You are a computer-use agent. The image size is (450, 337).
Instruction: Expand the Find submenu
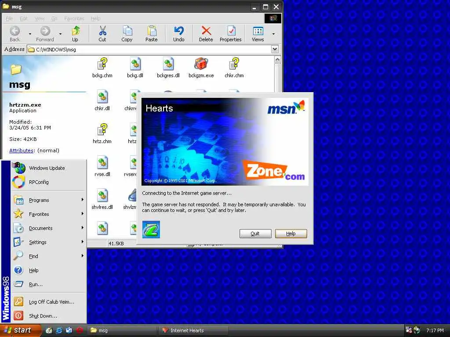48,256
